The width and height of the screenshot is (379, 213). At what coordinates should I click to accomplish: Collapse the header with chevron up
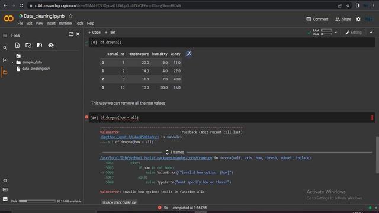tap(371, 33)
